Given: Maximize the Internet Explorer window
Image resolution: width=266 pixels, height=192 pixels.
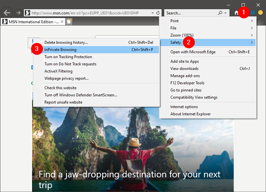Looking at the screenshot, I should [243, 5].
